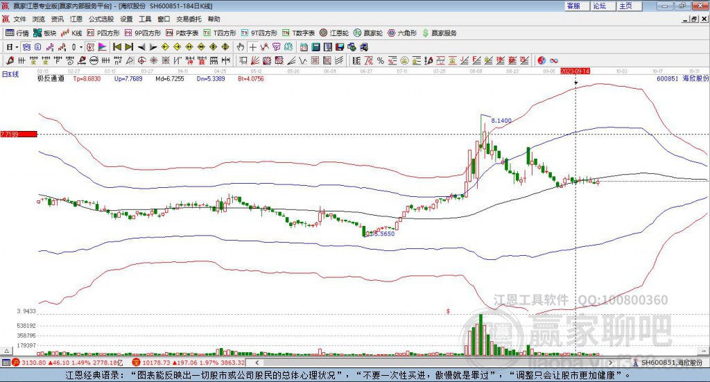Click the calendar date icon
The width and height of the screenshot is (710, 382).
(x=304, y=47)
